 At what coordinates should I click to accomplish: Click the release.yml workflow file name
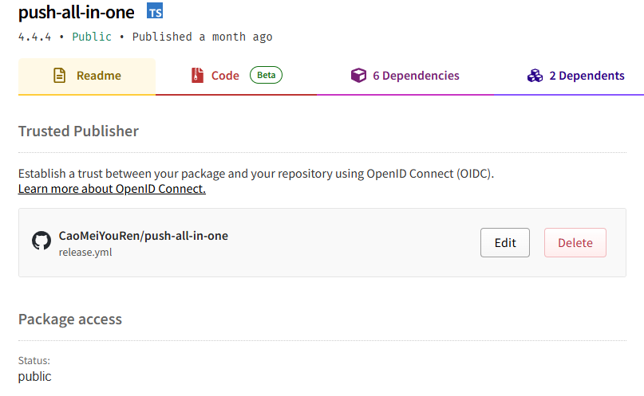coord(85,252)
